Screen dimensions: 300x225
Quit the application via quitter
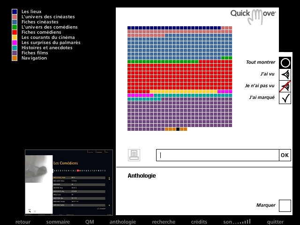275,222
